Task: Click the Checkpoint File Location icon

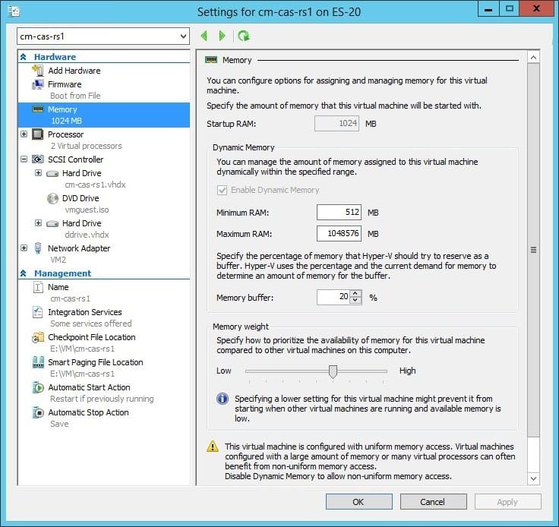Action: (38, 337)
